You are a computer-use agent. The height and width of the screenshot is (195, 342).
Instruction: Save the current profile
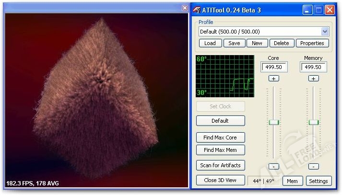click(234, 43)
